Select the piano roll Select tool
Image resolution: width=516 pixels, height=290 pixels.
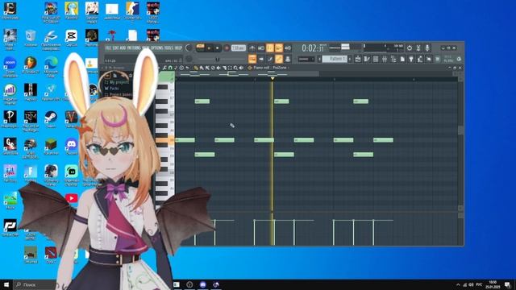tap(230, 68)
